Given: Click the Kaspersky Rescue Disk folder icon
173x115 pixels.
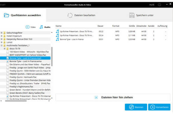Looking at the screenshot, I should pos(4,39).
